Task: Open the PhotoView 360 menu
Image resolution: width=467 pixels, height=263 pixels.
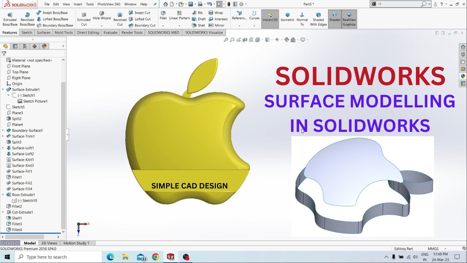Action: tap(109, 4)
